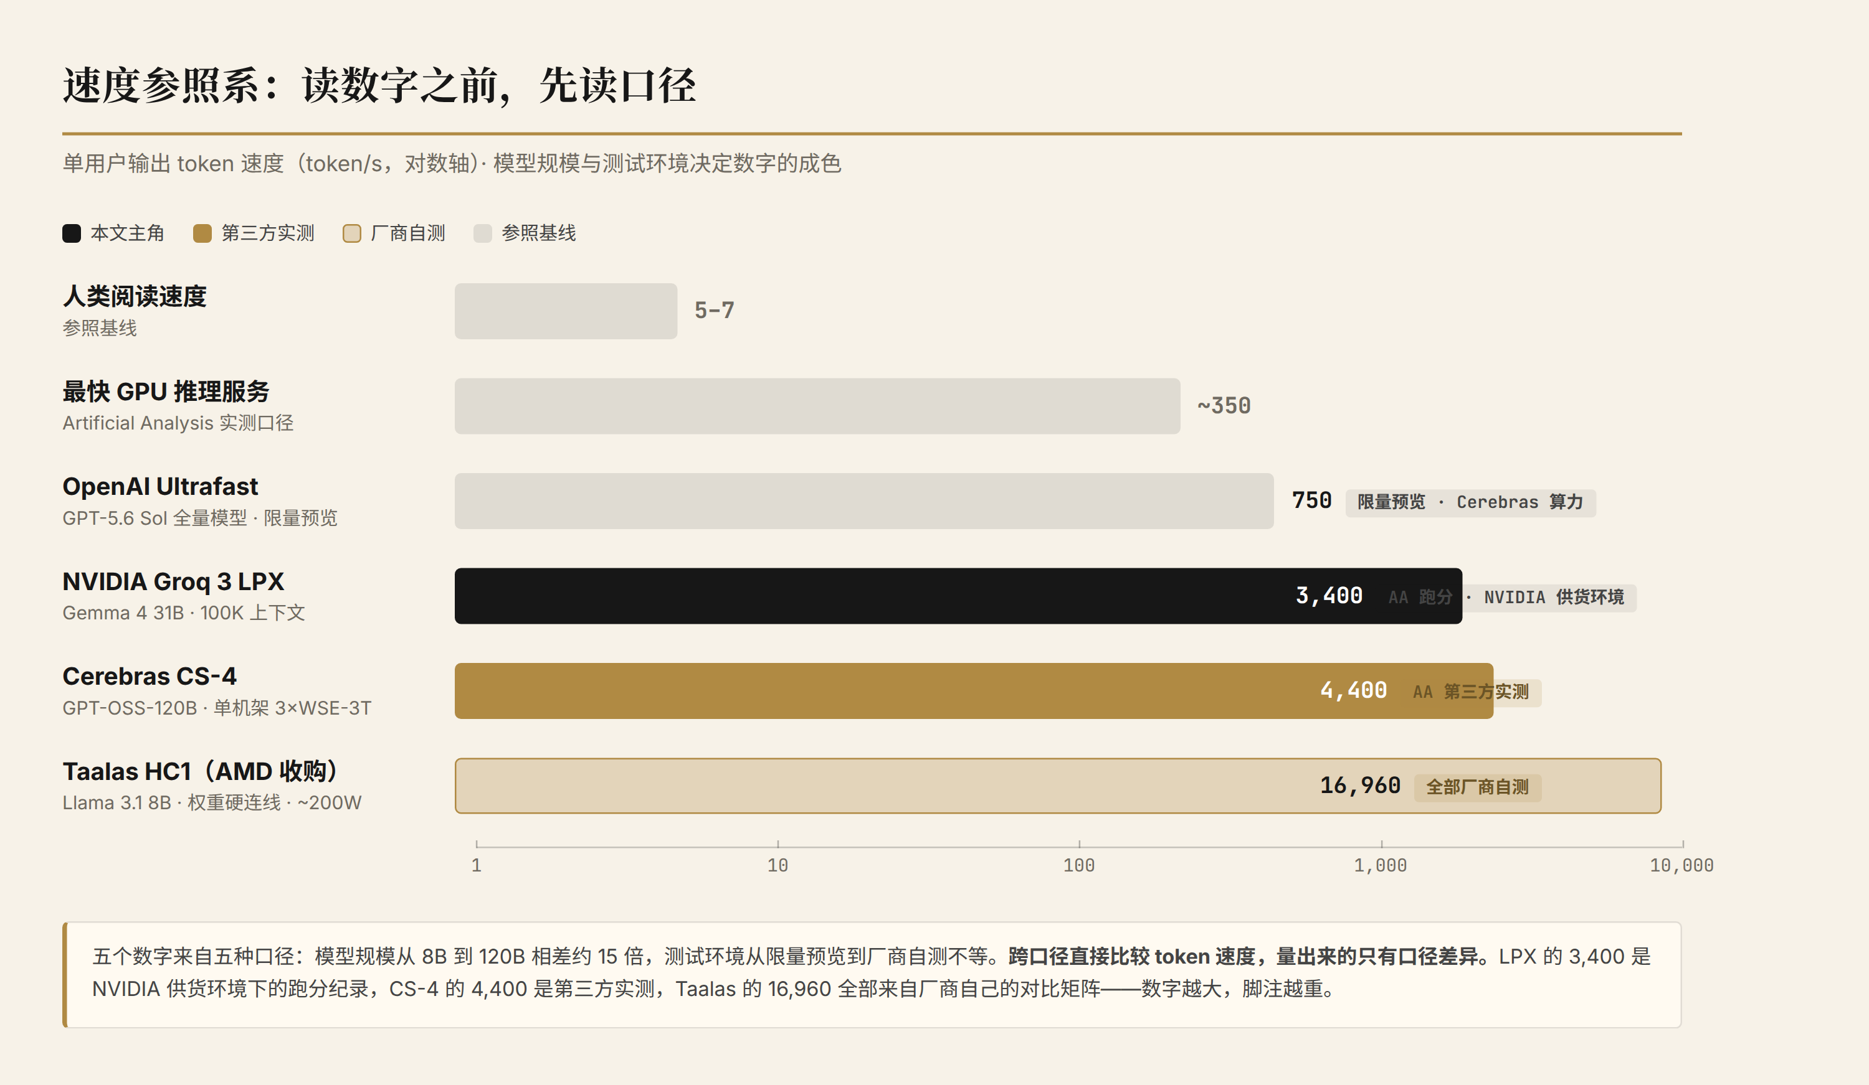The width and height of the screenshot is (1869, 1085).
Task: Select the Cerebras CS-4 row label
Action: pyautogui.click(x=149, y=677)
